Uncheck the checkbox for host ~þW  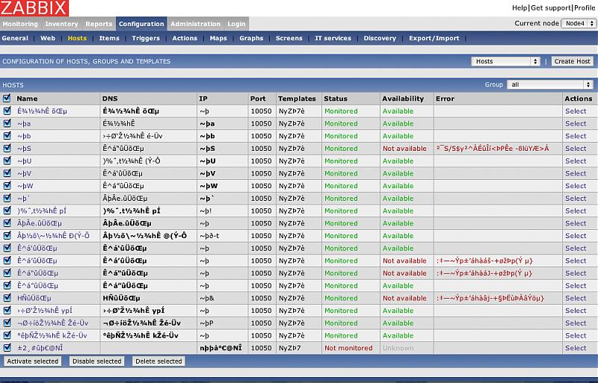(7, 186)
